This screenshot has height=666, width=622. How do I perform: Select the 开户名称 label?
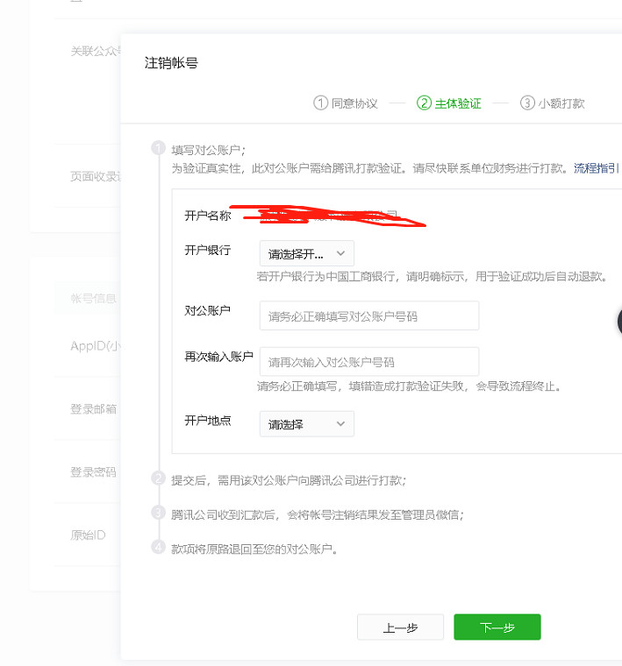click(207, 216)
